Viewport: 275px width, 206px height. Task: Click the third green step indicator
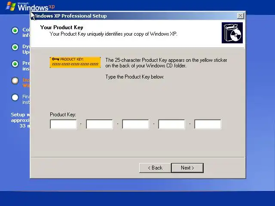[x=15, y=64]
